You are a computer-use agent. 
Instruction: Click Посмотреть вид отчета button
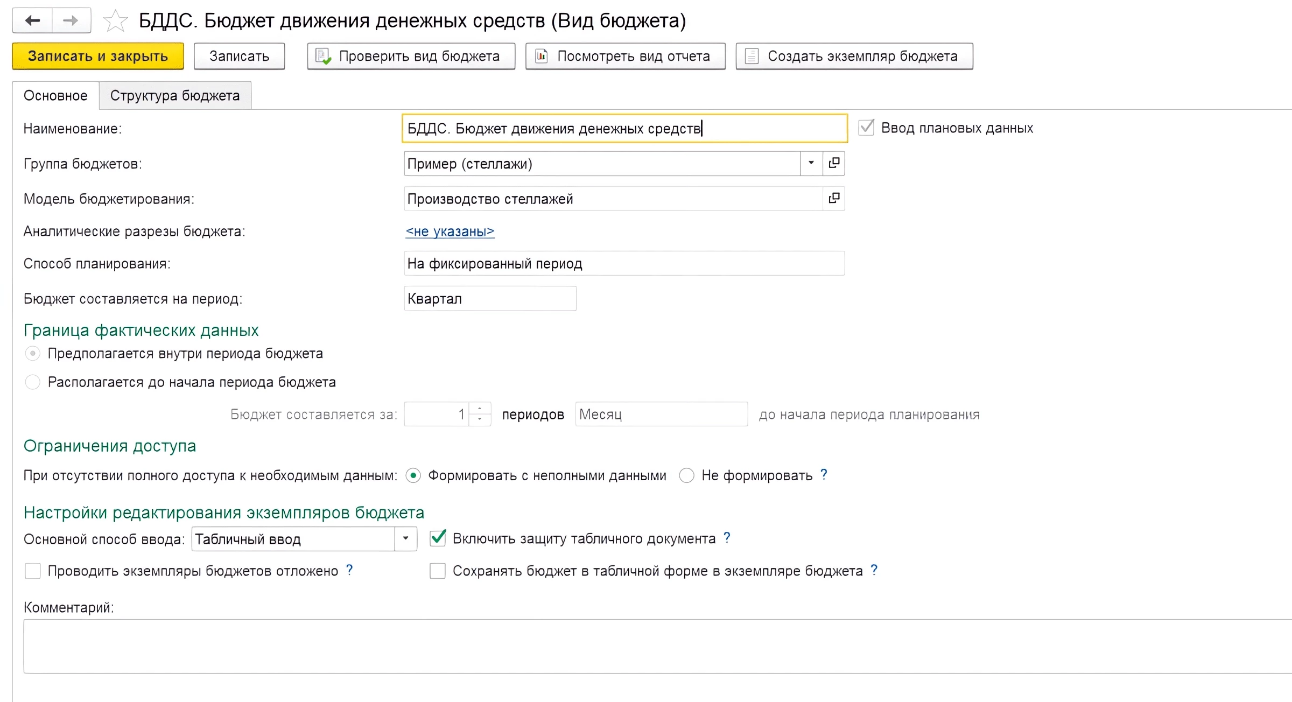tap(625, 56)
